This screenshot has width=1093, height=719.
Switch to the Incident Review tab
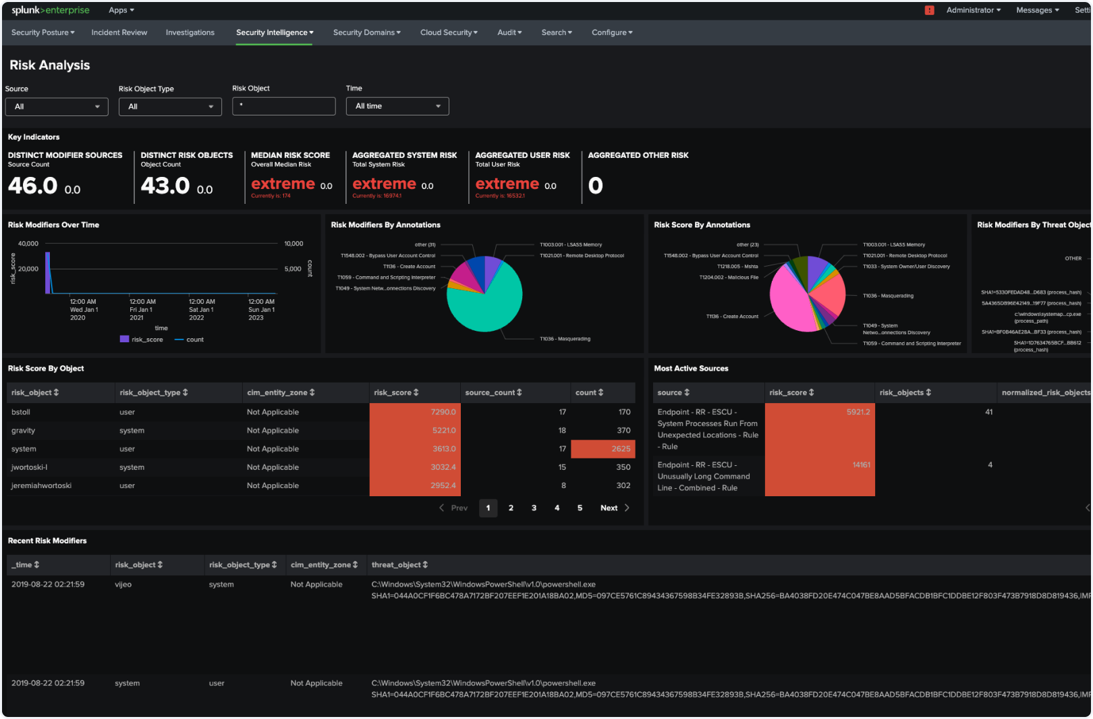click(x=119, y=32)
